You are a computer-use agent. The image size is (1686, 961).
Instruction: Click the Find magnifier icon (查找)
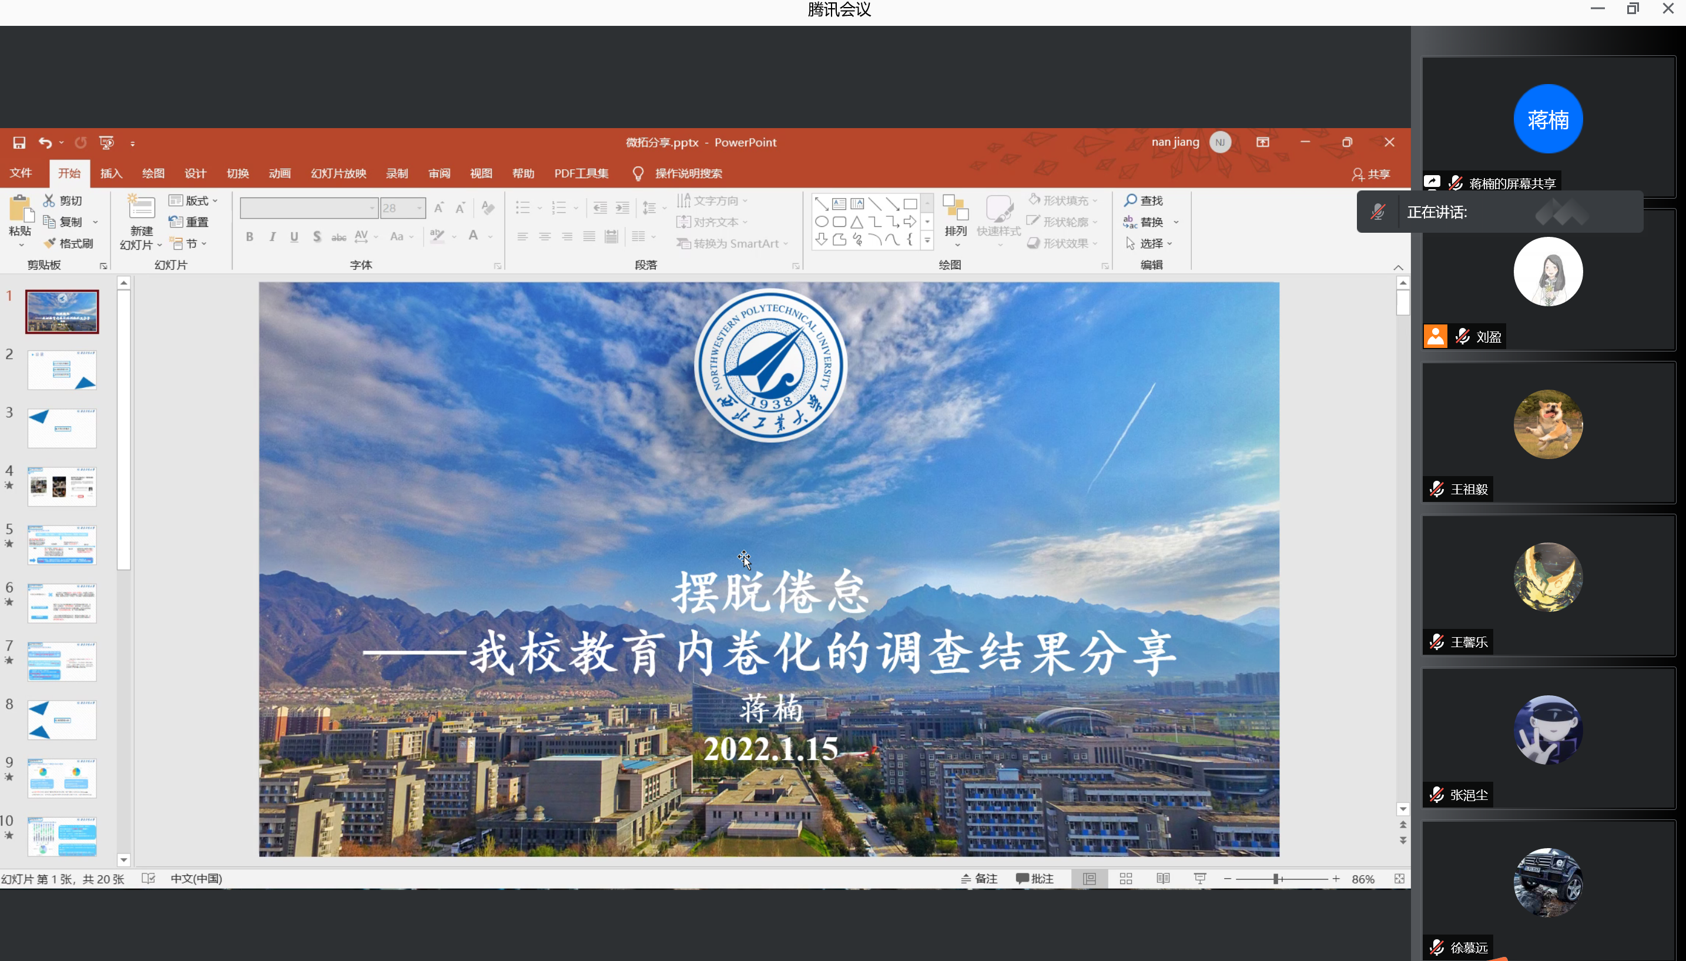(x=1131, y=200)
